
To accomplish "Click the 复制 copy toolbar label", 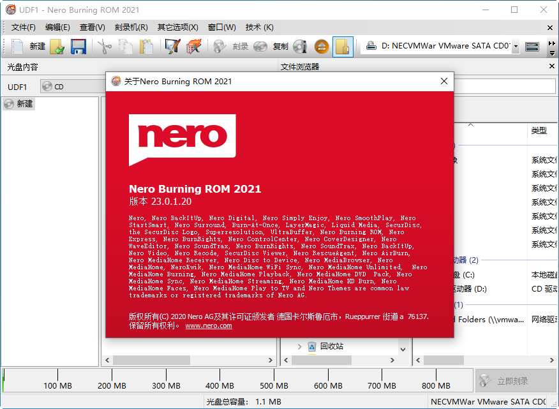I will (281, 47).
